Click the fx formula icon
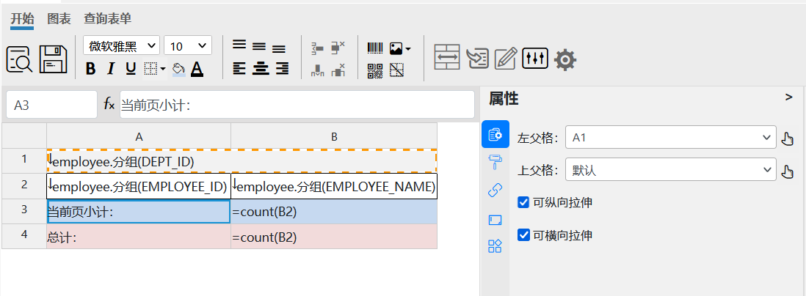The width and height of the screenshot is (806, 296). pyautogui.click(x=109, y=105)
